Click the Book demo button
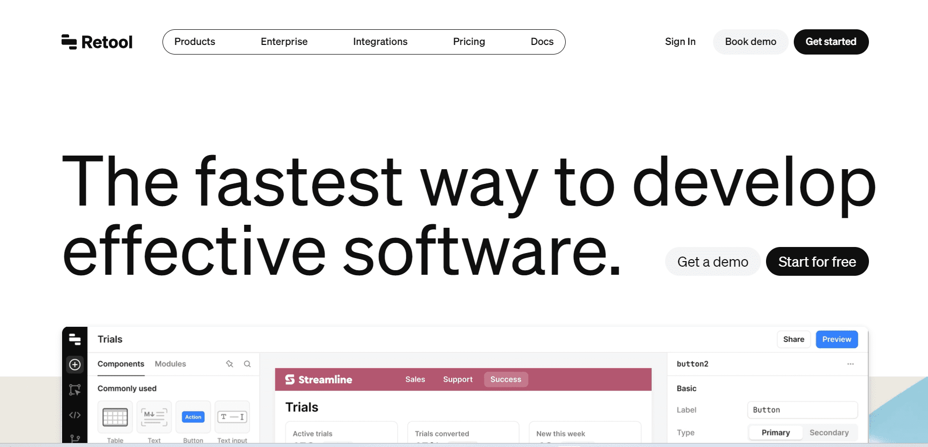The image size is (928, 447). point(750,42)
